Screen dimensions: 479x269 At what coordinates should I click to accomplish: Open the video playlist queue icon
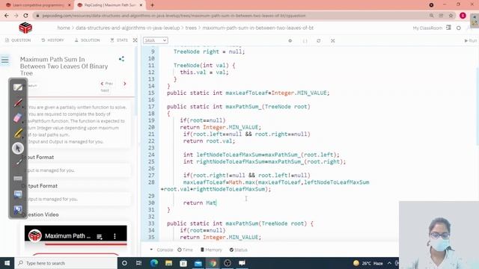tap(100, 236)
